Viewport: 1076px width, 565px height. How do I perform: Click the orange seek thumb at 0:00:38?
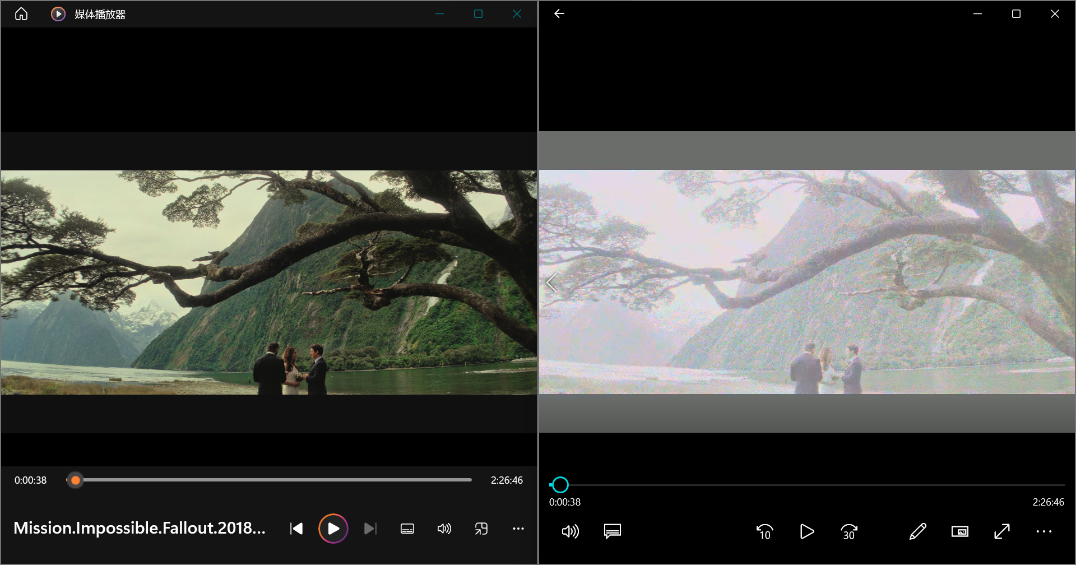coord(75,480)
